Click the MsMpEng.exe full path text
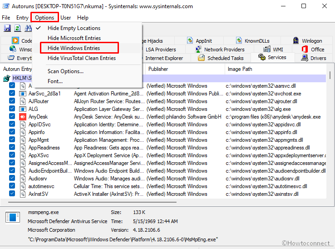 pos(123,239)
